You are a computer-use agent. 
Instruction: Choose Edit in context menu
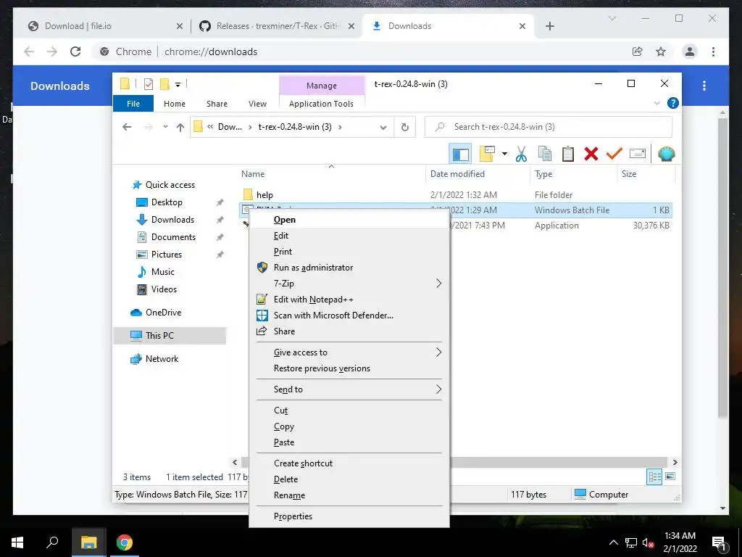[x=349, y=236]
